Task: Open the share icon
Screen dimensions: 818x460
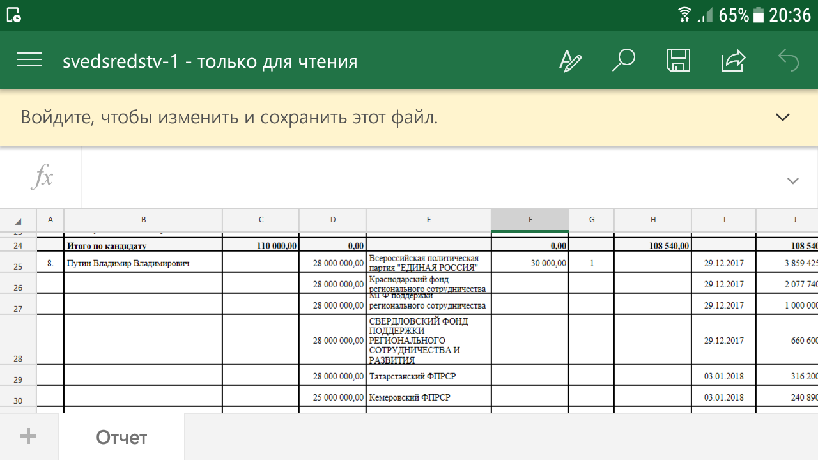Action: pyautogui.click(x=734, y=60)
